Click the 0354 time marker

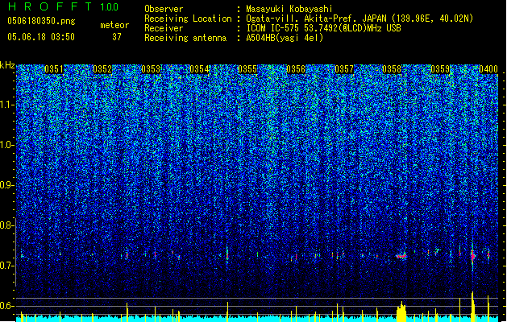pos(199,69)
